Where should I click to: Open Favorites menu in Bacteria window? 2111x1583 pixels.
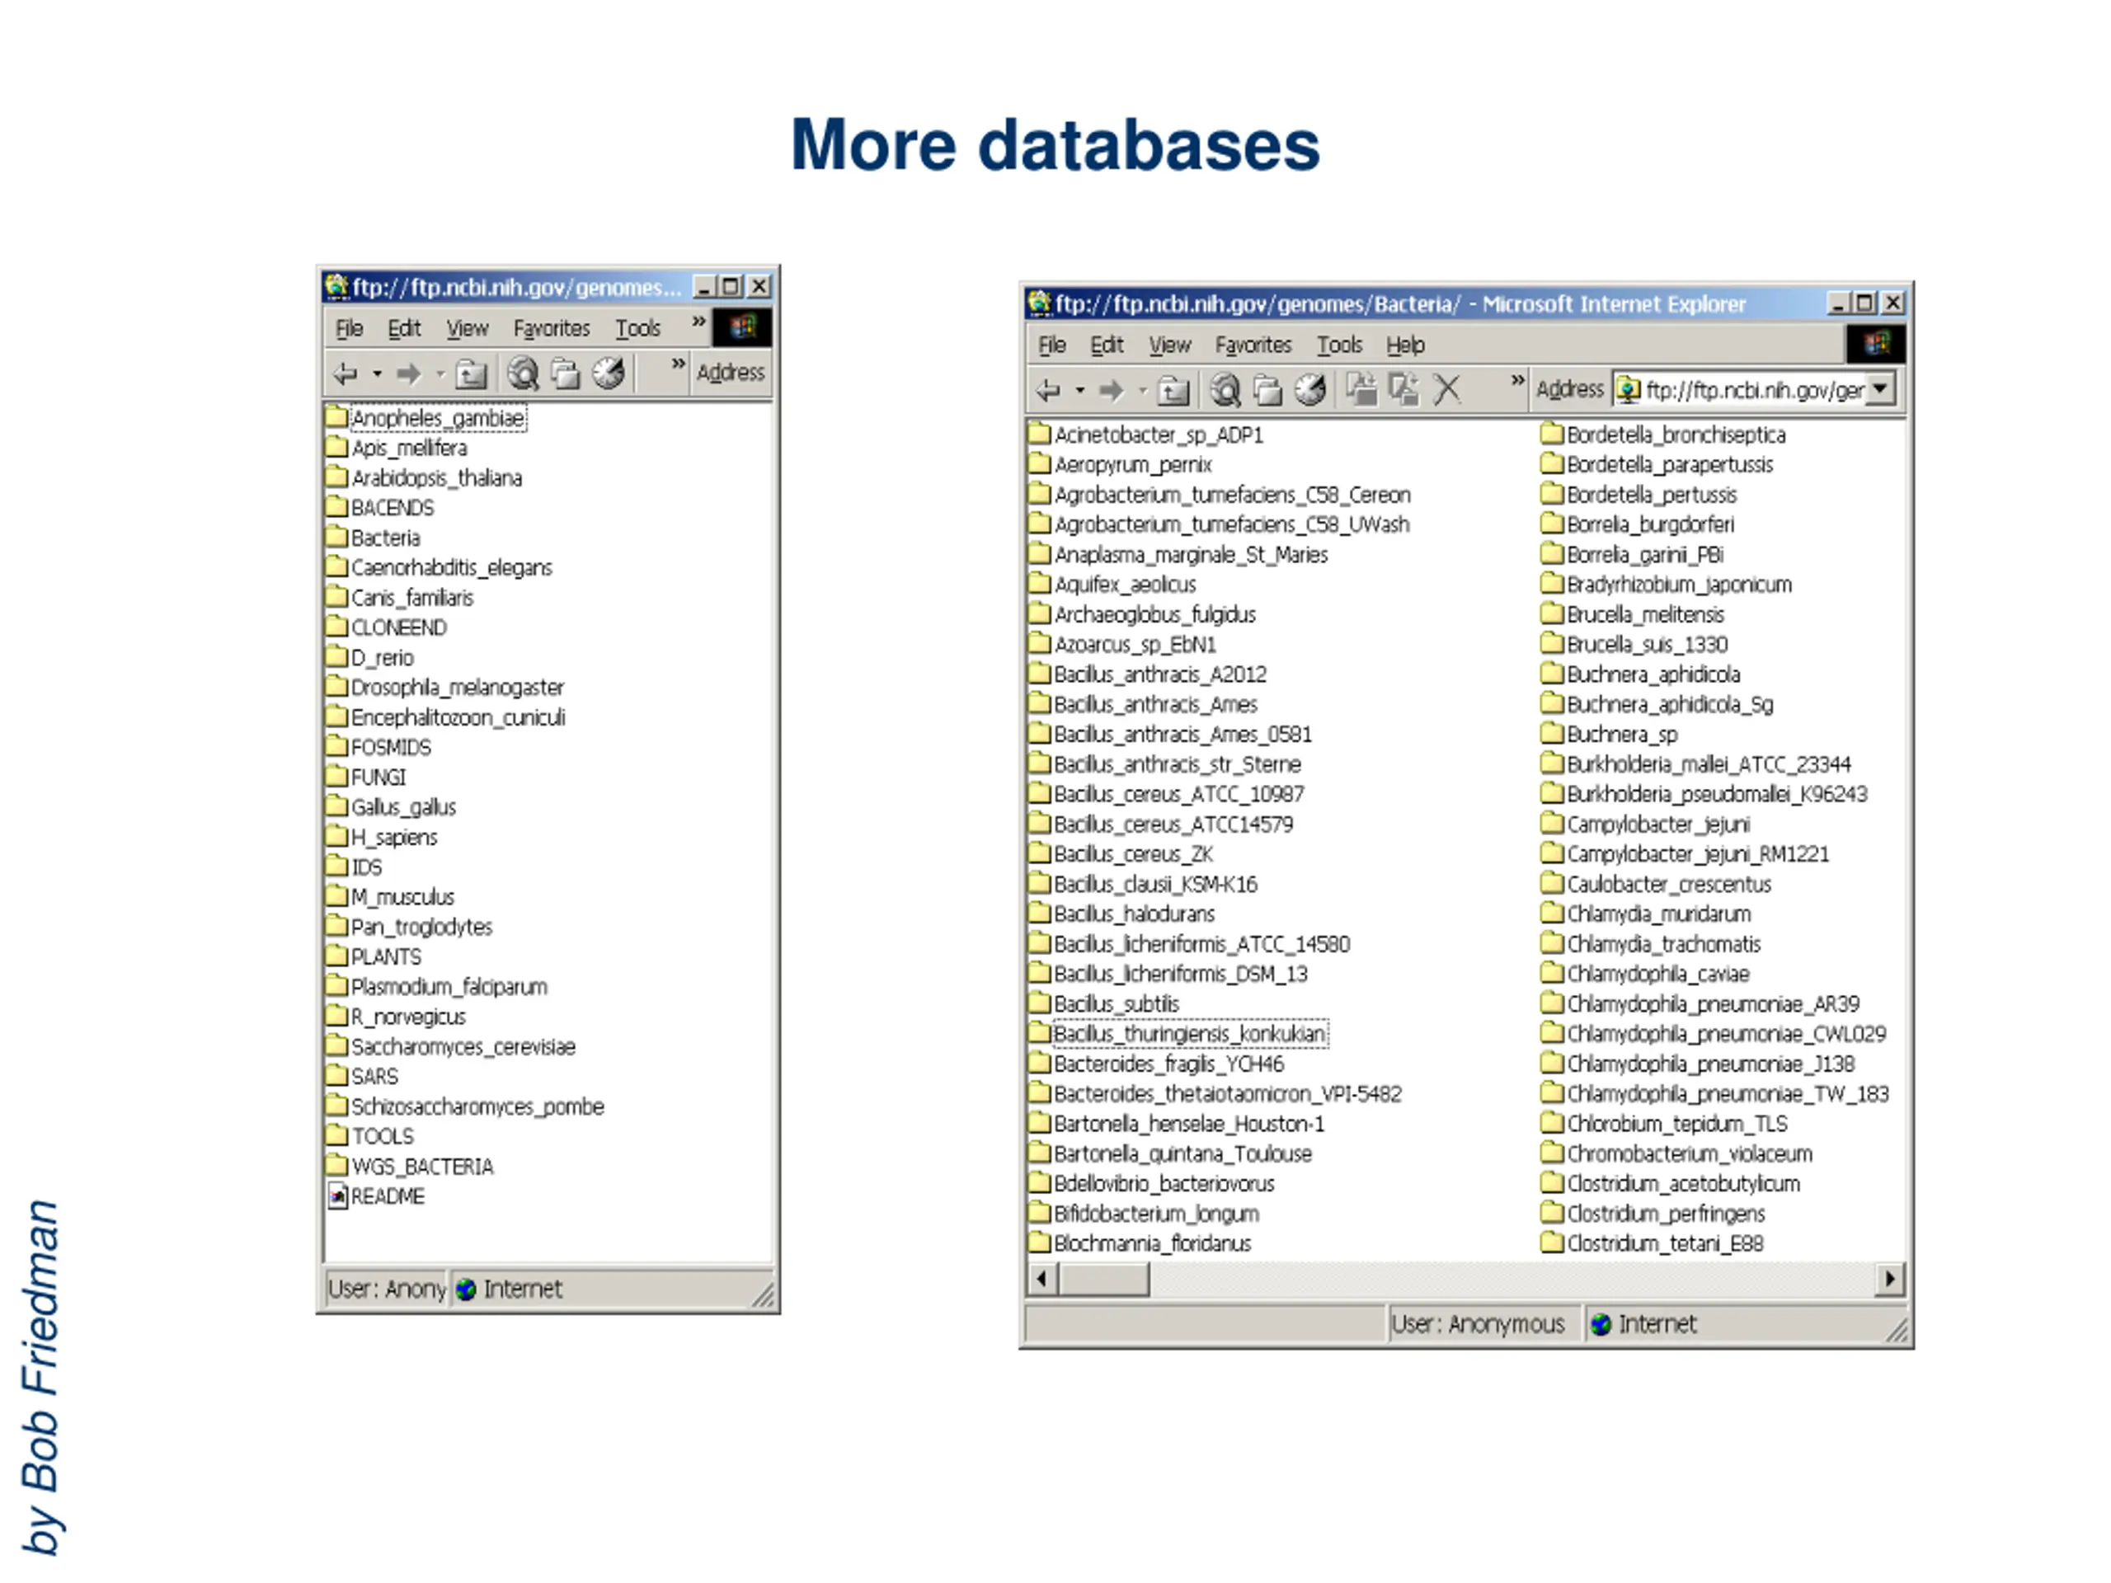1253,345
